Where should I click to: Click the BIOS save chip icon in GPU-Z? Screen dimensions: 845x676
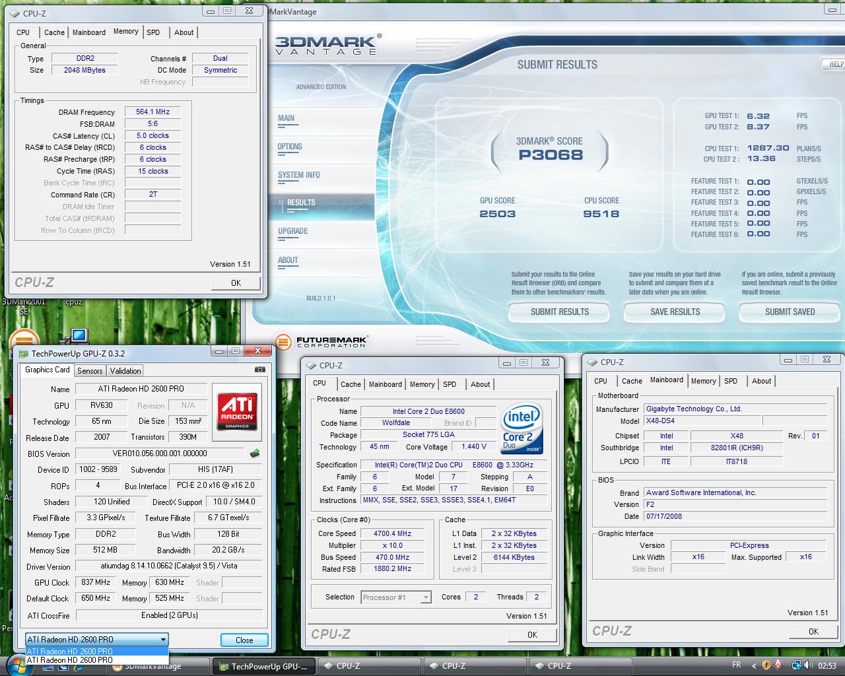255,454
